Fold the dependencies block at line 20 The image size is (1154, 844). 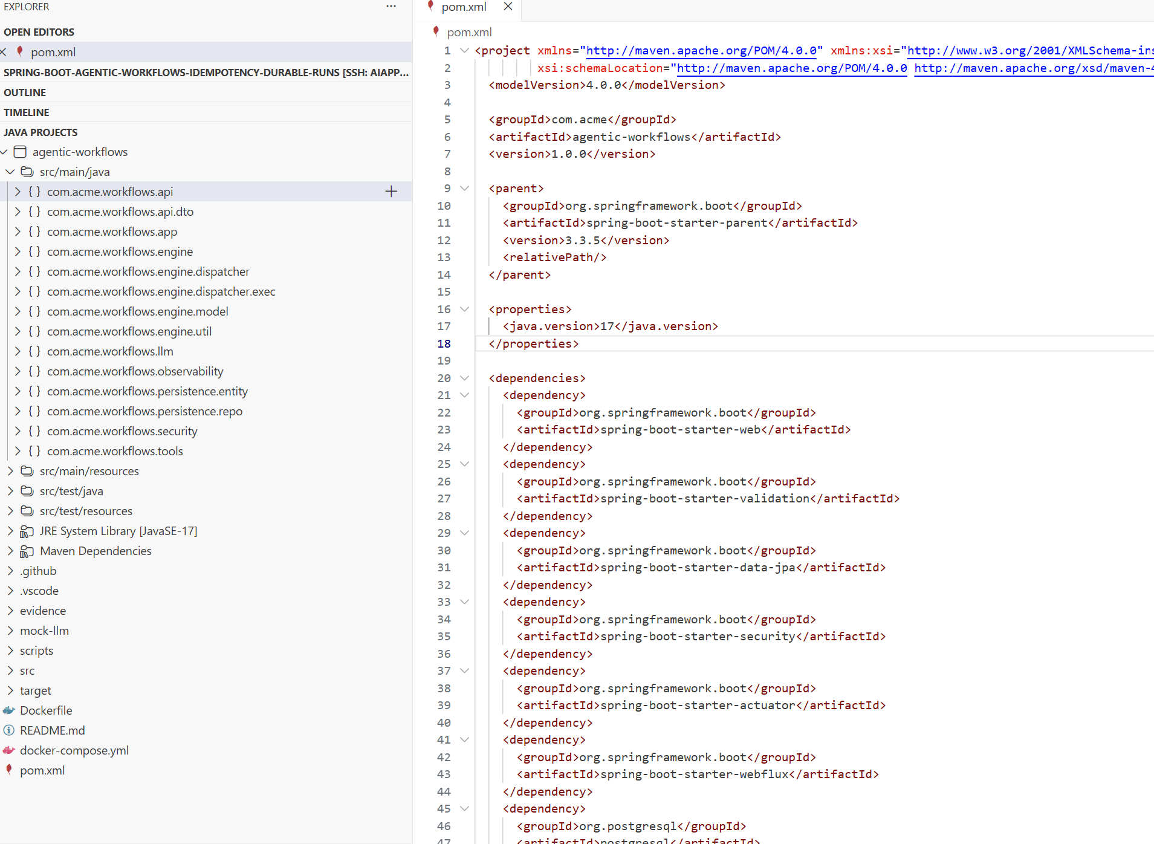pos(464,378)
